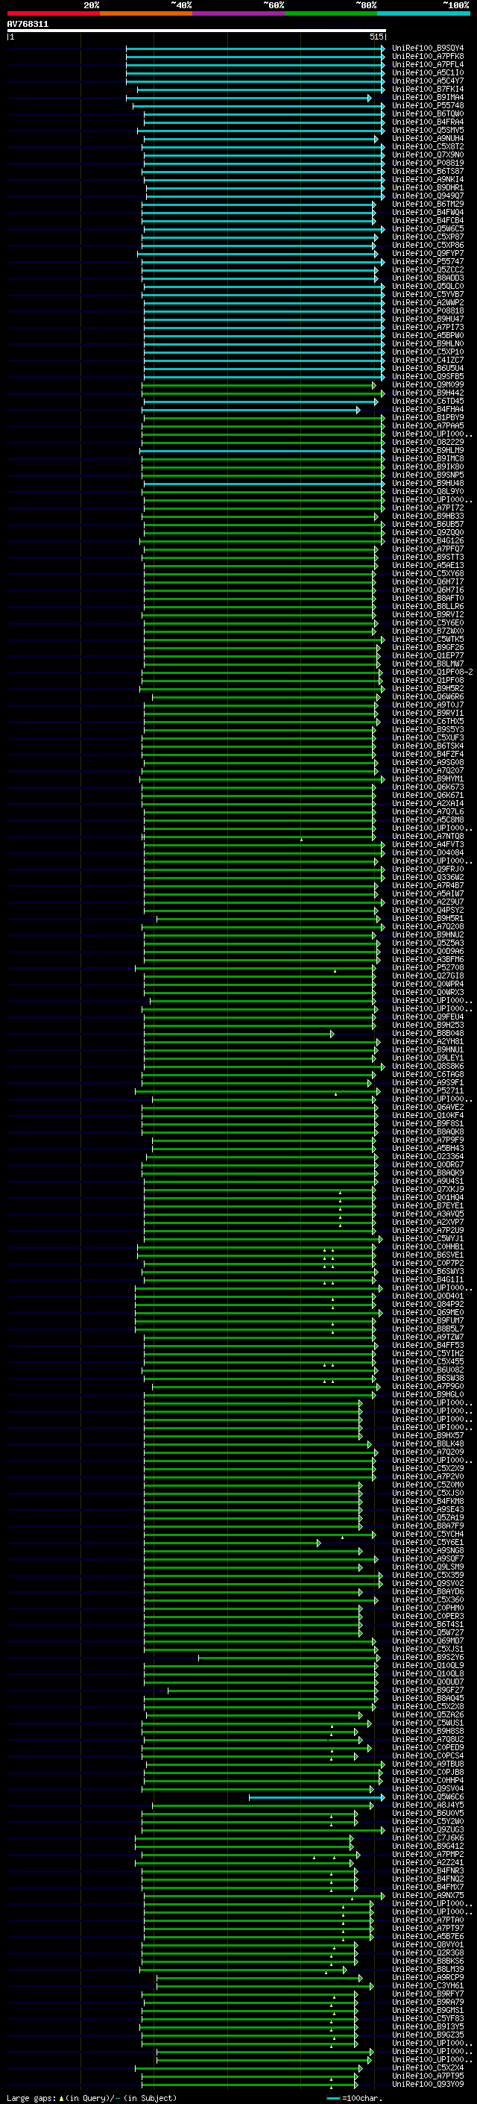Click the short cyan alignment bar for Q5W6C6
The image size is (477, 2104).
(x=316, y=1797)
